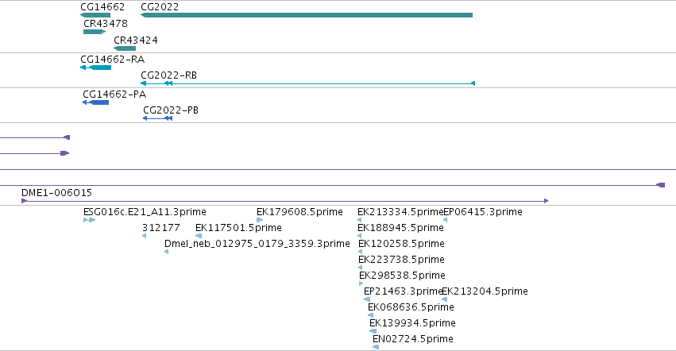676x351 pixels.
Task: Open the DME1-006015 feature label
Action: coord(57,193)
